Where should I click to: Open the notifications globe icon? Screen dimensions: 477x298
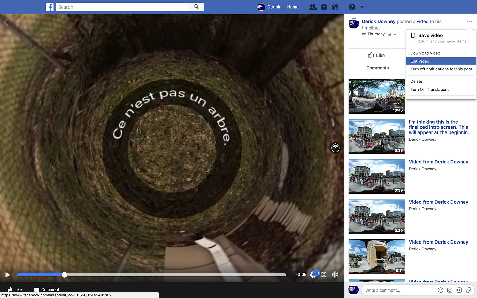[335, 7]
